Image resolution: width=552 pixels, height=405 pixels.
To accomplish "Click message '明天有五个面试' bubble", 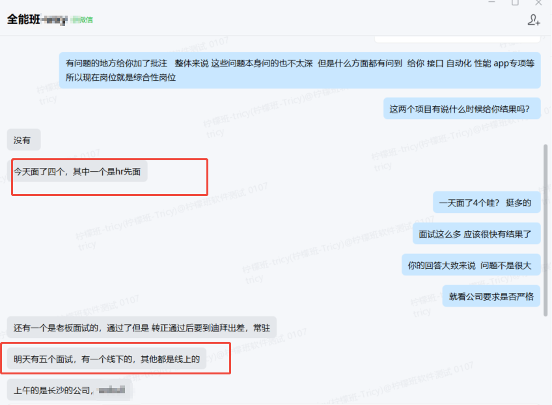I will [x=106, y=359].
